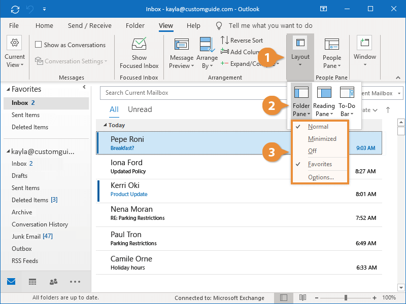The image size is (406, 304).
Task: Switch to the Folder tab
Action: click(135, 26)
